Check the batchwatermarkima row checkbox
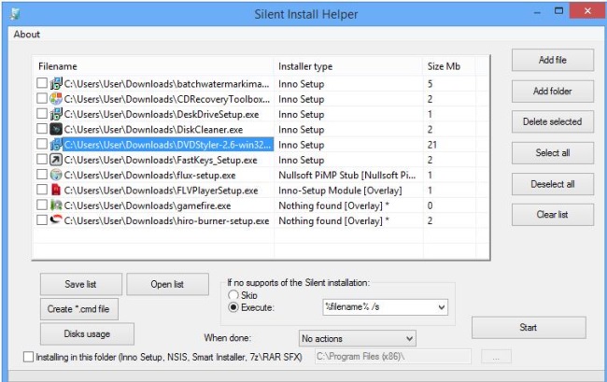 point(42,83)
